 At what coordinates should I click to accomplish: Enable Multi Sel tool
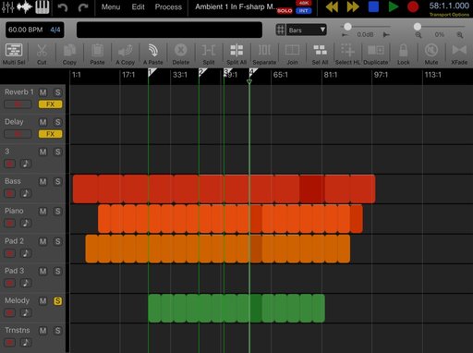[x=14, y=55]
